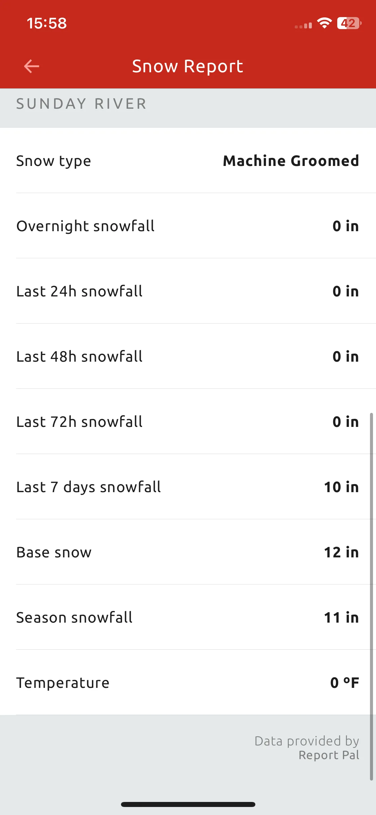This screenshot has width=376, height=815.
Task: Select the Machine Groomed value
Action: point(291,161)
